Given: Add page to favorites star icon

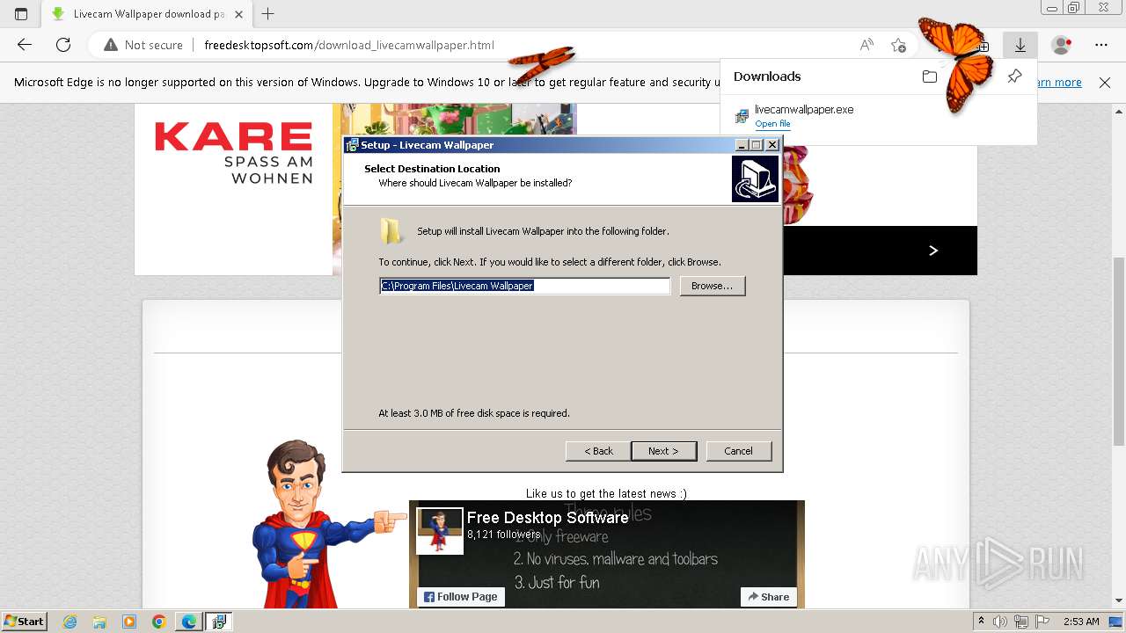Looking at the screenshot, I should coord(898,45).
